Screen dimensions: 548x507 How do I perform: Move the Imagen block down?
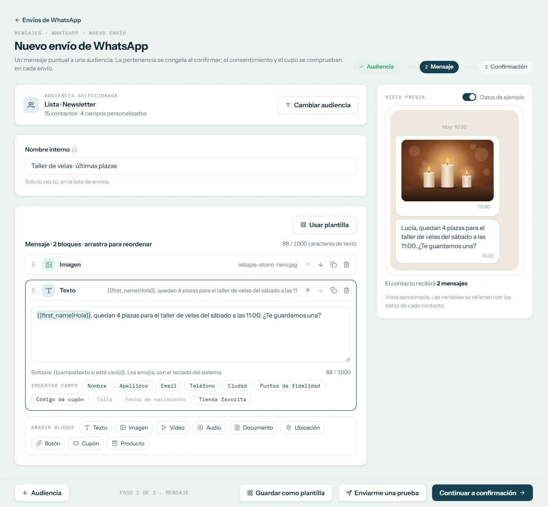pyautogui.click(x=320, y=265)
